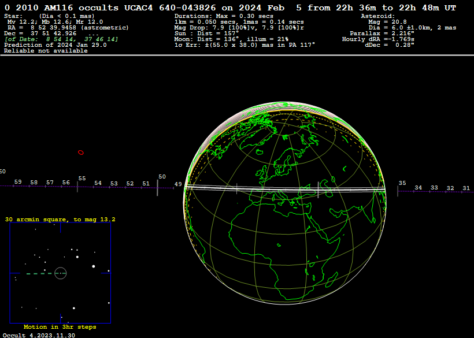Viewport: 474px width, 338px height.
Task: Click the "Motion in 3hr steps" caption
Action: [60, 327]
